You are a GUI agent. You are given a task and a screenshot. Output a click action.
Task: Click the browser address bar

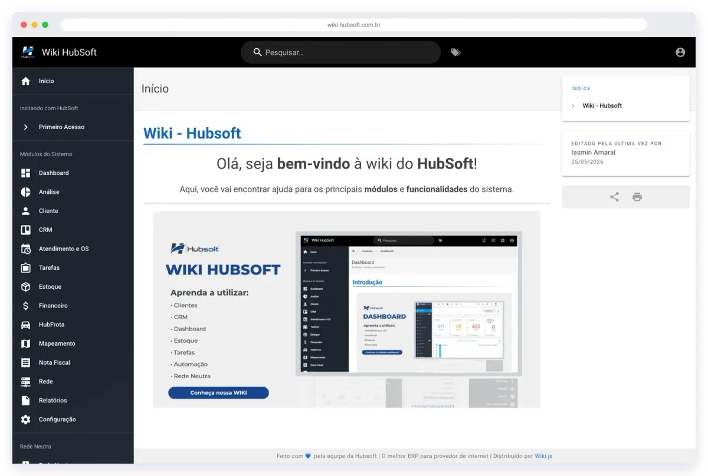tap(354, 25)
